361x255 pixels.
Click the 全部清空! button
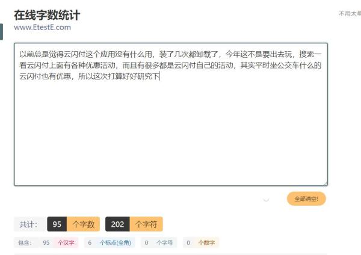(x=306, y=198)
